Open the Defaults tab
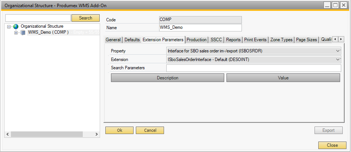This screenshot has width=351, height=152. [132, 40]
